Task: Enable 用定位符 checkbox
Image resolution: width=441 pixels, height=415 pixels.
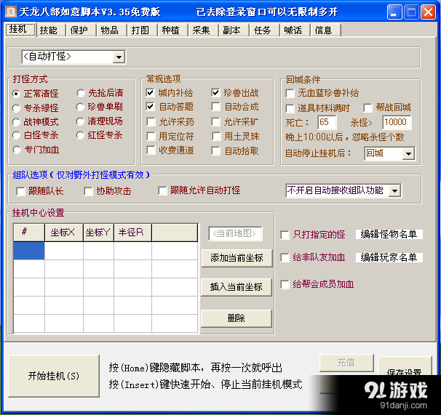Action: (x=151, y=137)
